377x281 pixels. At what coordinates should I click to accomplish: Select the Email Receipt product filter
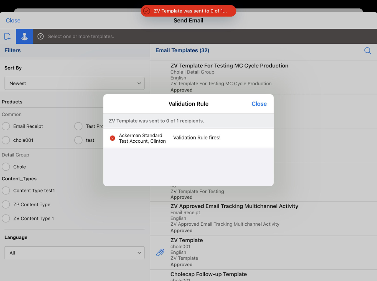(x=6, y=126)
